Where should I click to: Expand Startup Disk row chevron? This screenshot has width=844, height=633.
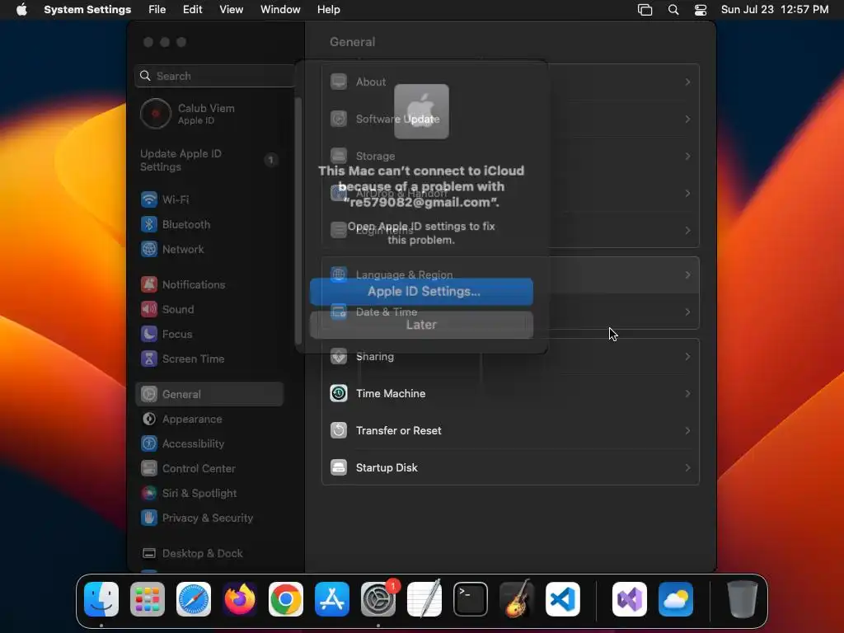[x=687, y=468]
